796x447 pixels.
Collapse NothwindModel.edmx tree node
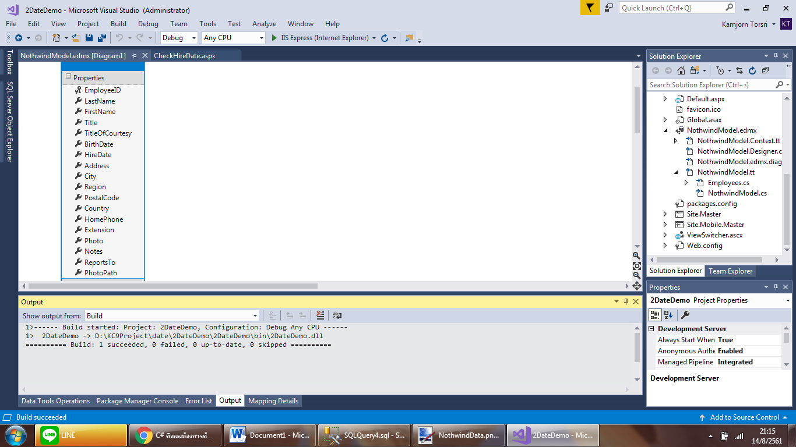coord(665,130)
